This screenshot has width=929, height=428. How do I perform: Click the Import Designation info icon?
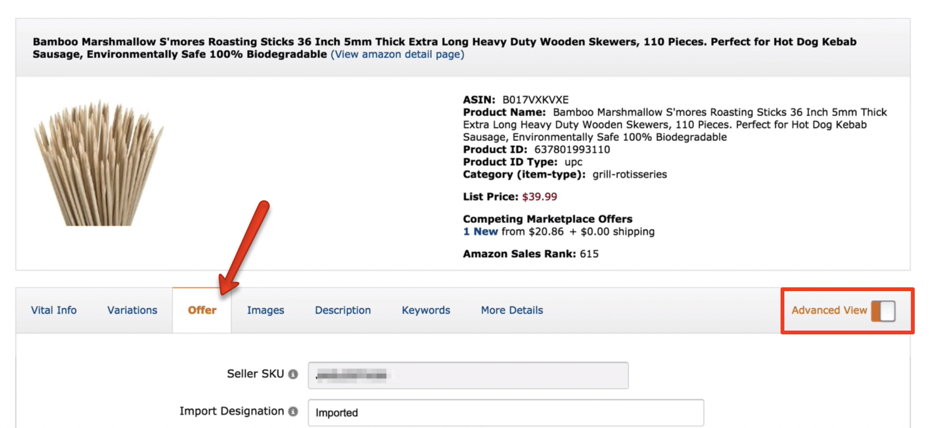coord(293,412)
